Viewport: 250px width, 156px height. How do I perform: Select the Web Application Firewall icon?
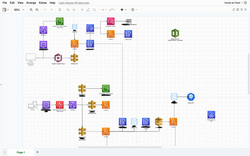(60, 105)
